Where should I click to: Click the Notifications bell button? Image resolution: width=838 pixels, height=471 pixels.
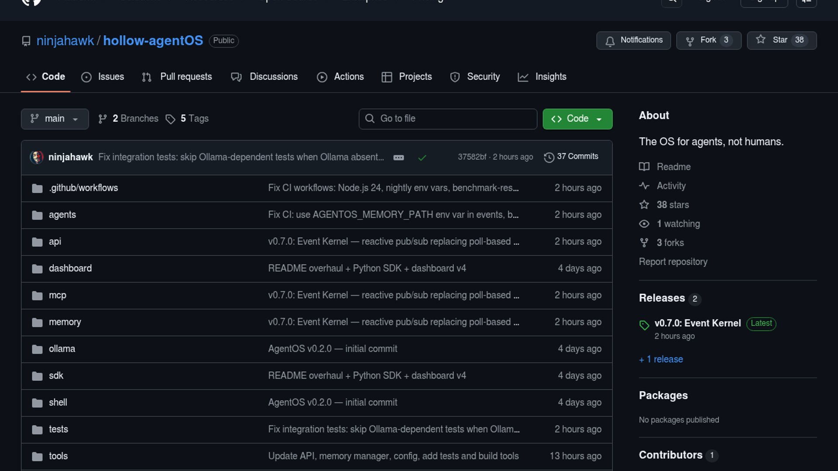[x=633, y=40]
